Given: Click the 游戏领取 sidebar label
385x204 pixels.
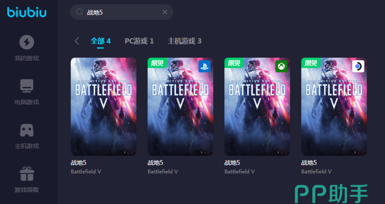Looking at the screenshot, I should (27, 190).
